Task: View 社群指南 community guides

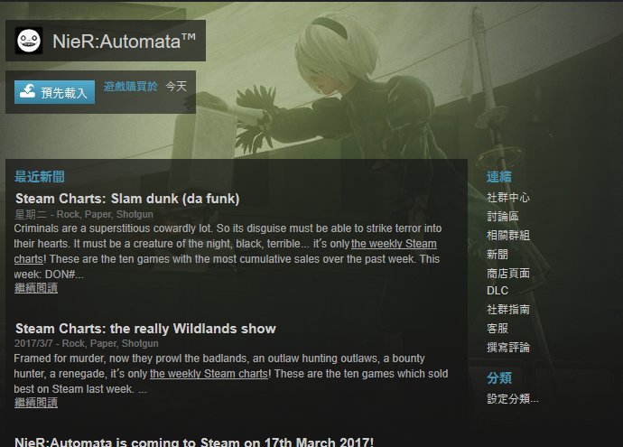Action: pos(508,310)
